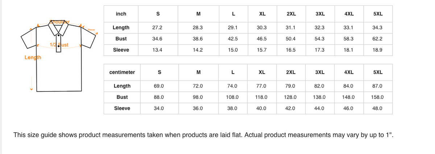435x154 pixels.
Task: Click the 158.0 bust value for 5XL
Action: pos(377,97)
